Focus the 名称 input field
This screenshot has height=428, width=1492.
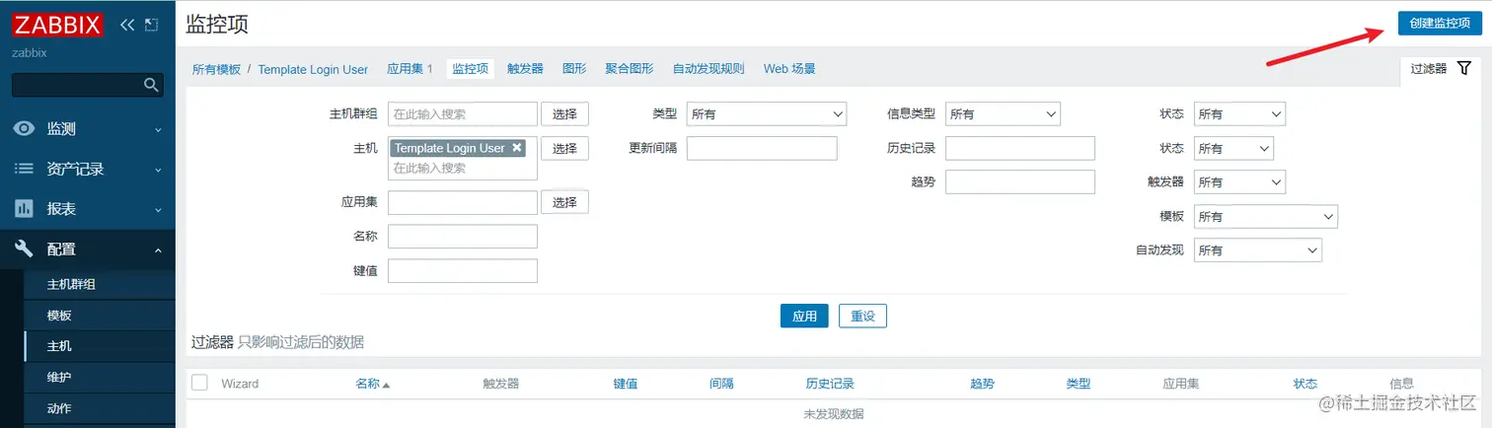pos(463,237)
